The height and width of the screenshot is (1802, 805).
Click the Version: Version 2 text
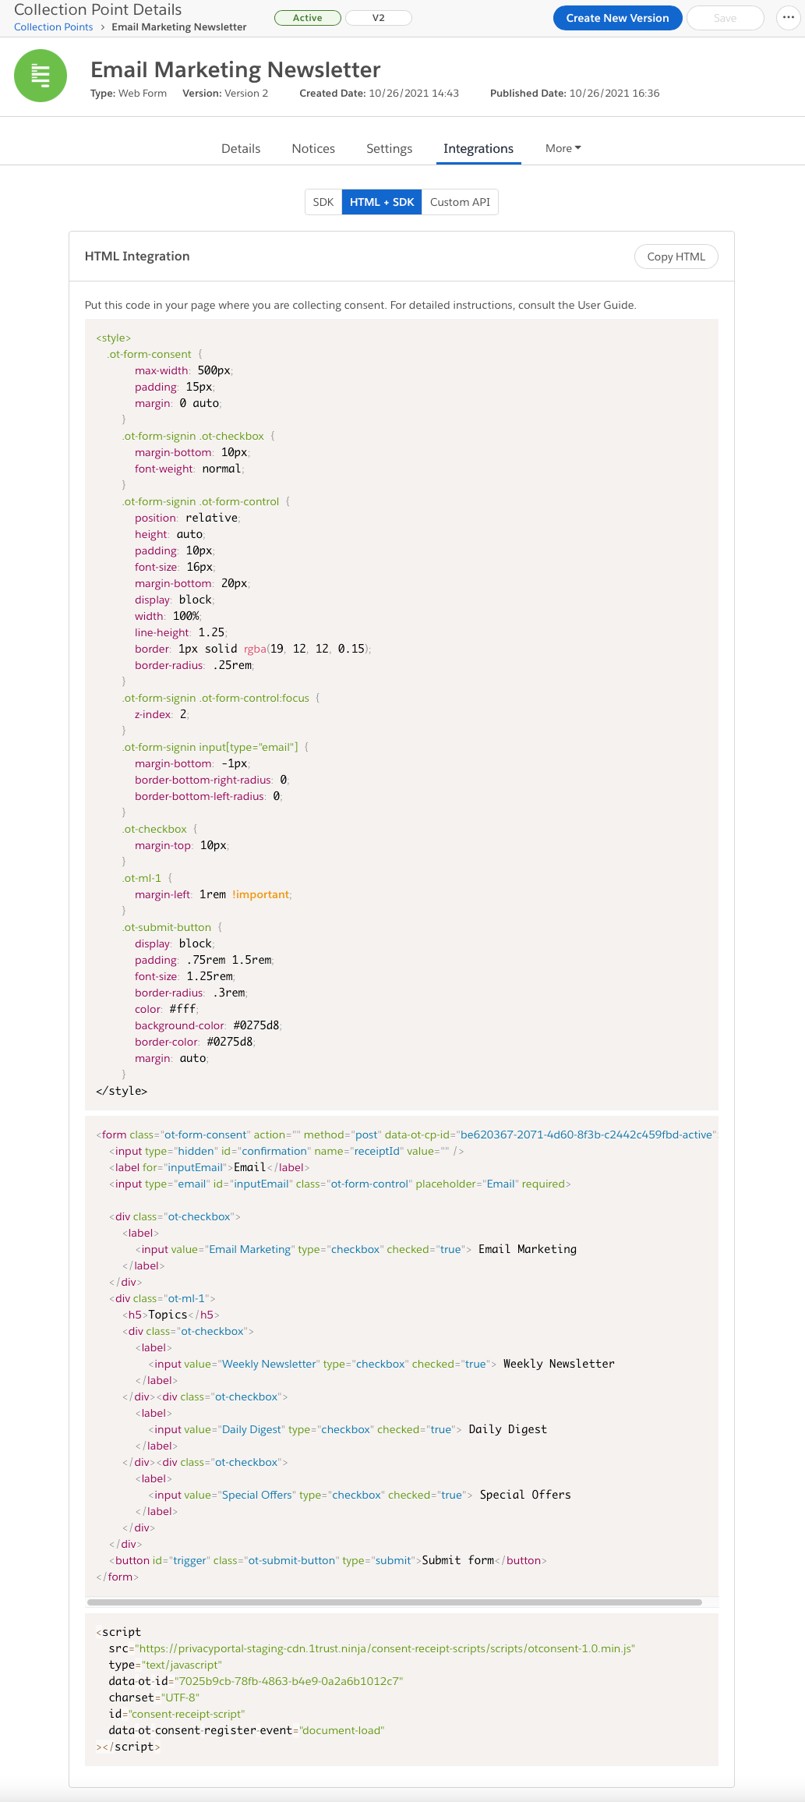[225, 93]
